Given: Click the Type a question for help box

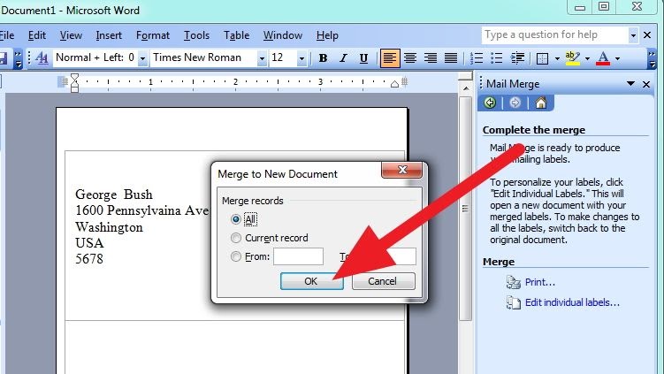Looking at the screenshot, I should [x=554, y=35].
